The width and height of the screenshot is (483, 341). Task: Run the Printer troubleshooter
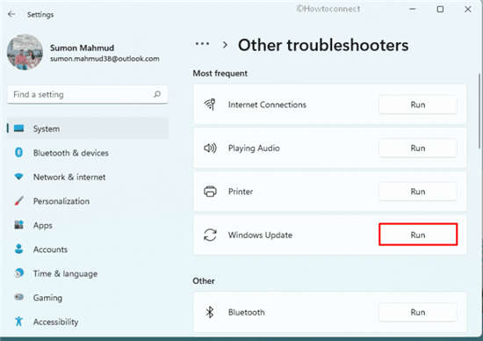click(418, 192)
